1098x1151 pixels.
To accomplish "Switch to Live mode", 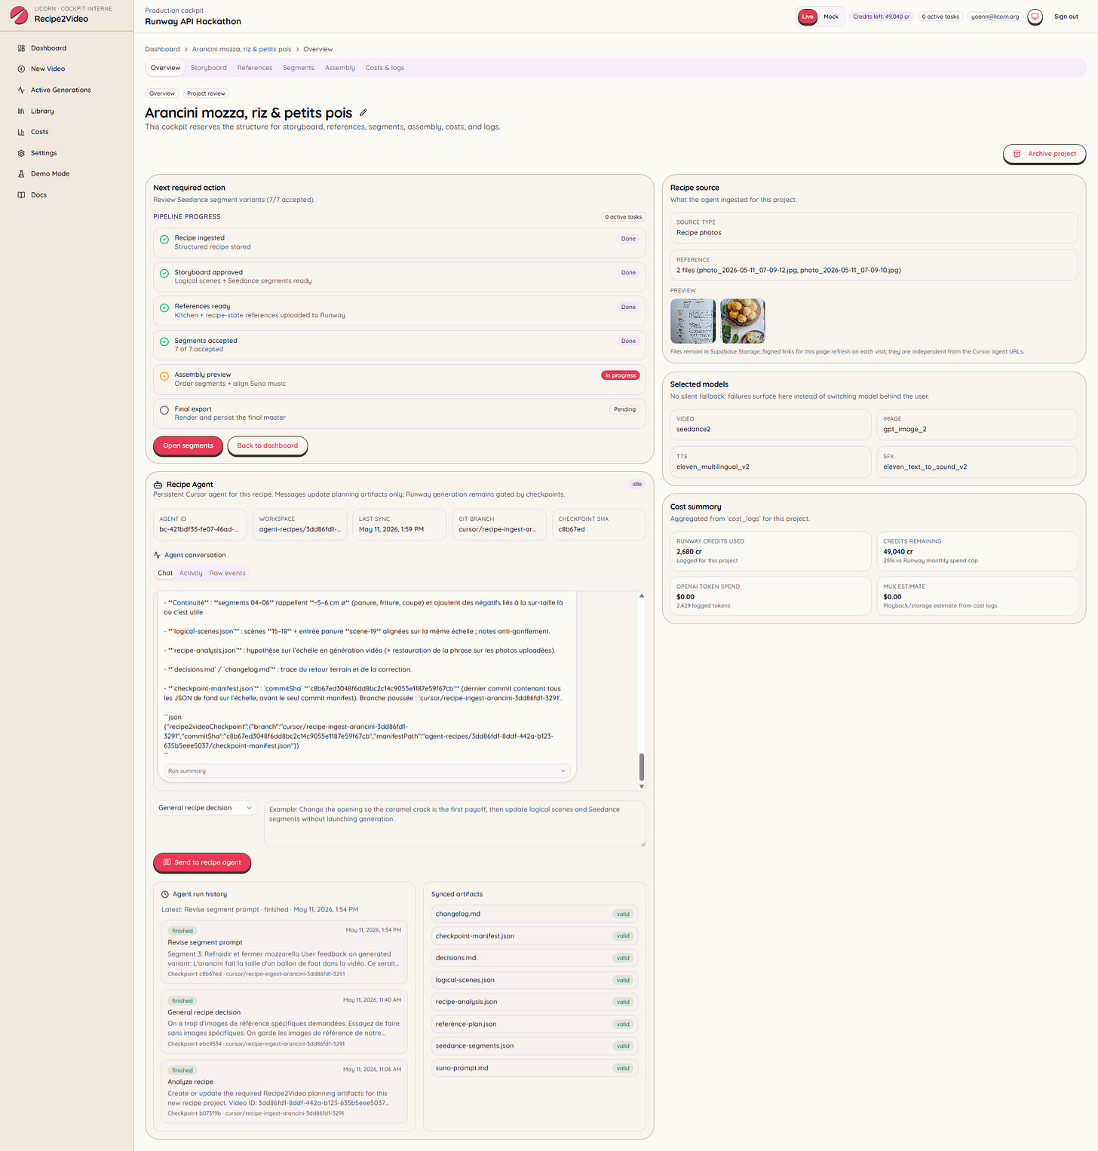I will pos(808,17).
